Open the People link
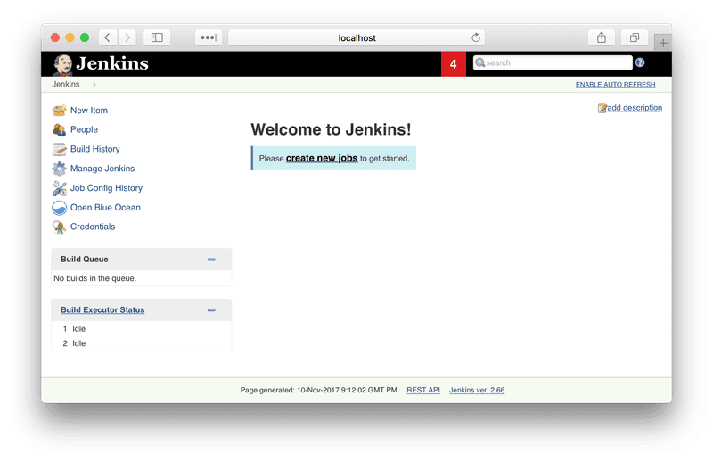The width and height of the screenshot is (713, 462). 84,129
